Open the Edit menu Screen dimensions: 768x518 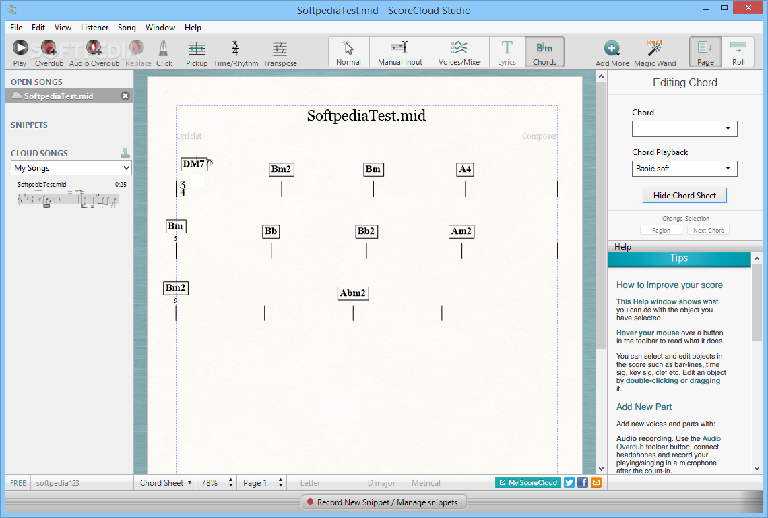pyautogui.click(x=38, y=28)
